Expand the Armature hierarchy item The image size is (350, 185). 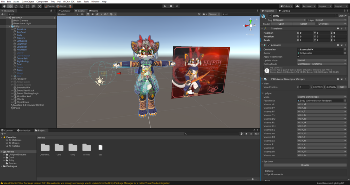pyautogui.click(x=12, y=29)
